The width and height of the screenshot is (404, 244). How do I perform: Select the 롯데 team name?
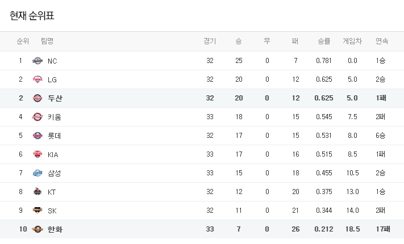(x=55, y=136)
